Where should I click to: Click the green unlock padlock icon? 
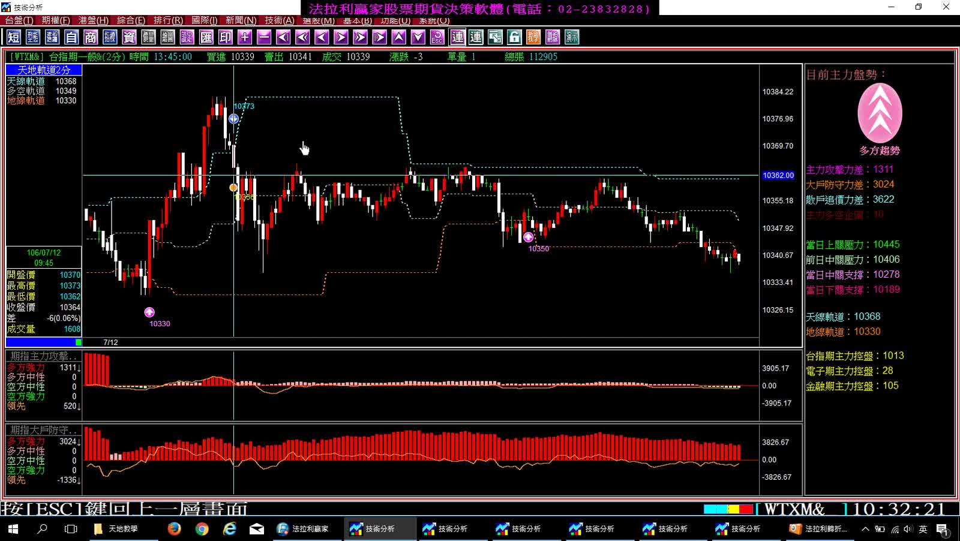click(514, 37)
